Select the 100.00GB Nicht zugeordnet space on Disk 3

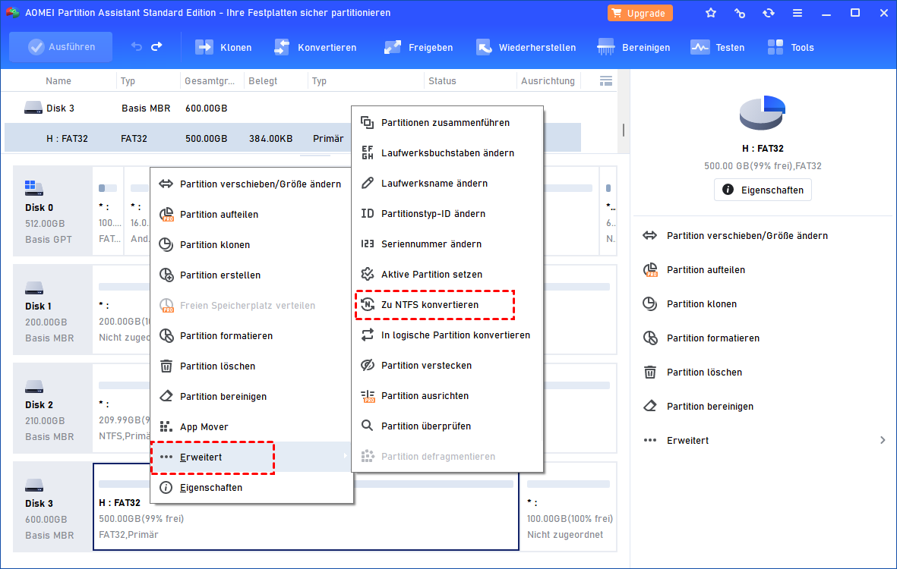pos(569,507)
